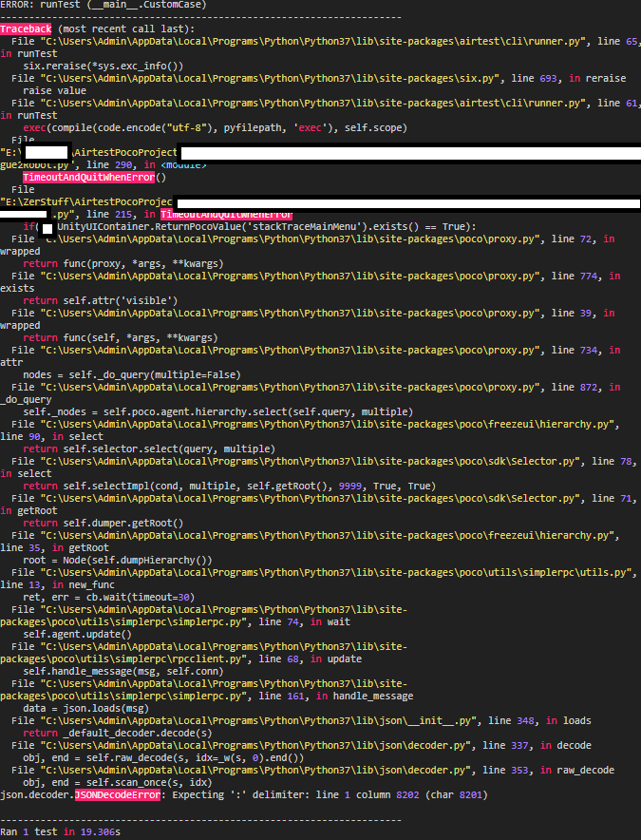
Task: Click 'return self.dumper.getRoot()' line
Action: pyautogui.click(x=103, y=523)
